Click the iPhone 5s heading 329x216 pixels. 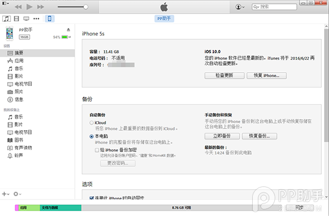coord(93,34)
